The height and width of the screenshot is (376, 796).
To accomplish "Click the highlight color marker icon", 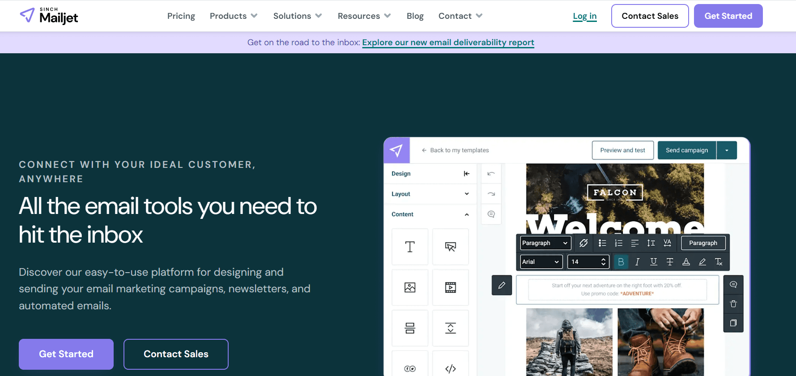I will 702,262.
